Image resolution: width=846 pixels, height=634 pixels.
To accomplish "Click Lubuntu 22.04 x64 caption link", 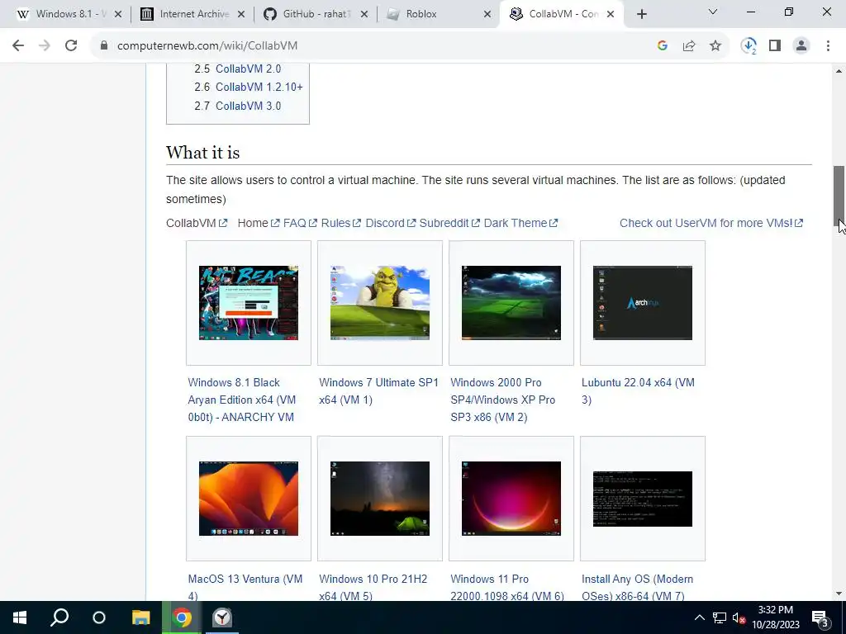I will [x=639, y=390].
